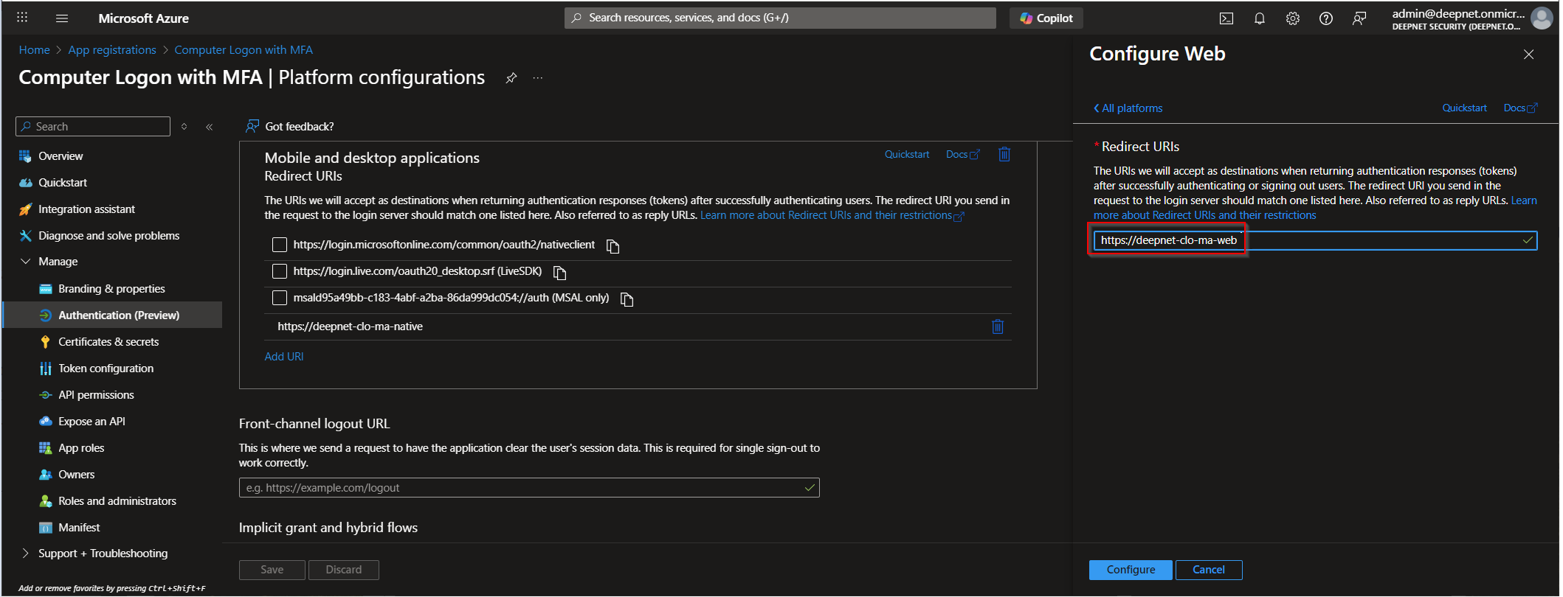The width and height of the screenshot is (1563, 597).
Task: Delete Mobile and desktop applications platform
Action: (1004, 154)
